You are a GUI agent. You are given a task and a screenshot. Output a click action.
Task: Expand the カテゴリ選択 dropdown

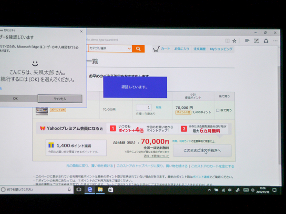[x=110, y=49]
